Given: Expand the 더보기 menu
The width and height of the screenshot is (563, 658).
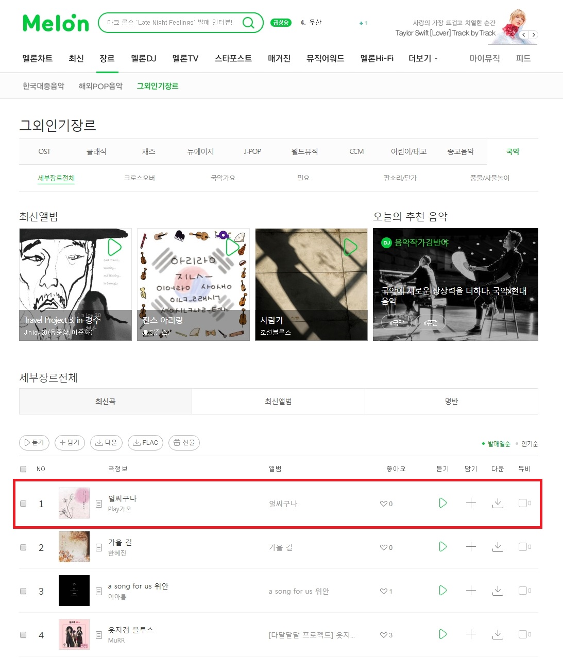Looking at the screenshot, I should point(423,59).
